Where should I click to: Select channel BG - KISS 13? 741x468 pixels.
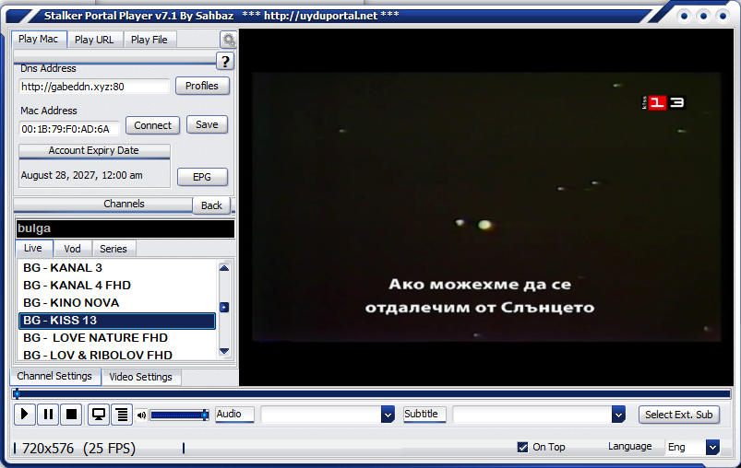[116, 321]
